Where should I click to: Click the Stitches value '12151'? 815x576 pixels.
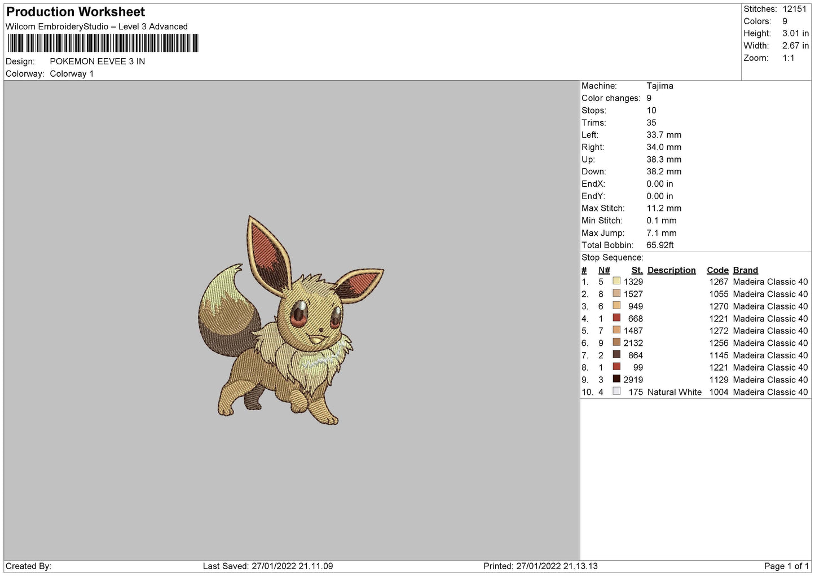795,9
